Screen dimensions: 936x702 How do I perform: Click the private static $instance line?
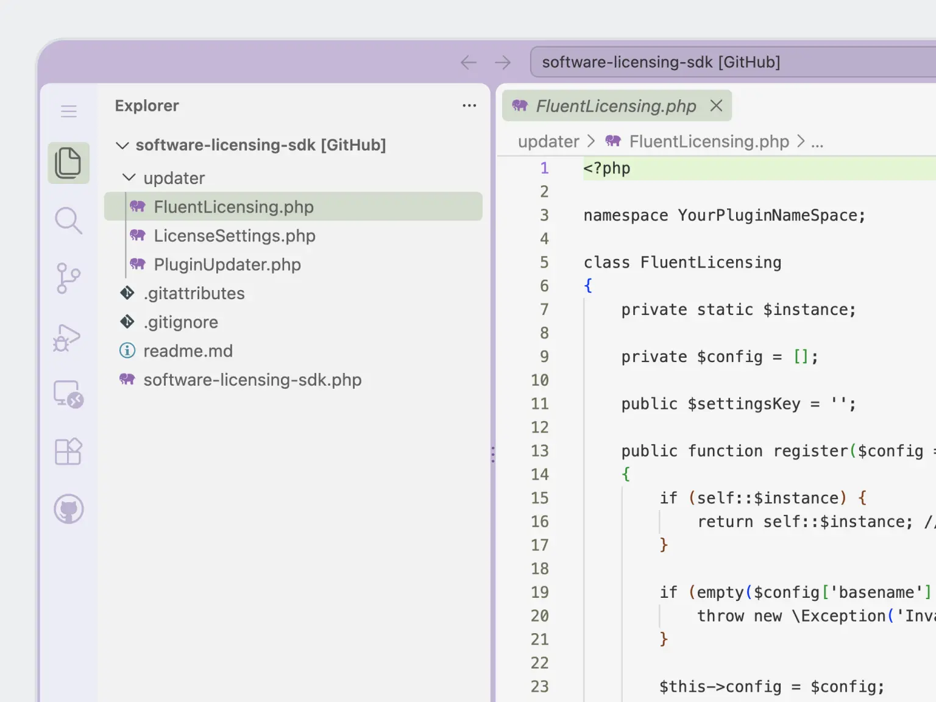(x=739, y=310)
